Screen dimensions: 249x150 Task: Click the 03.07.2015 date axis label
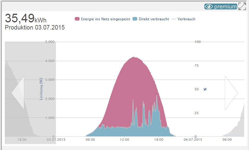(56, 140)
